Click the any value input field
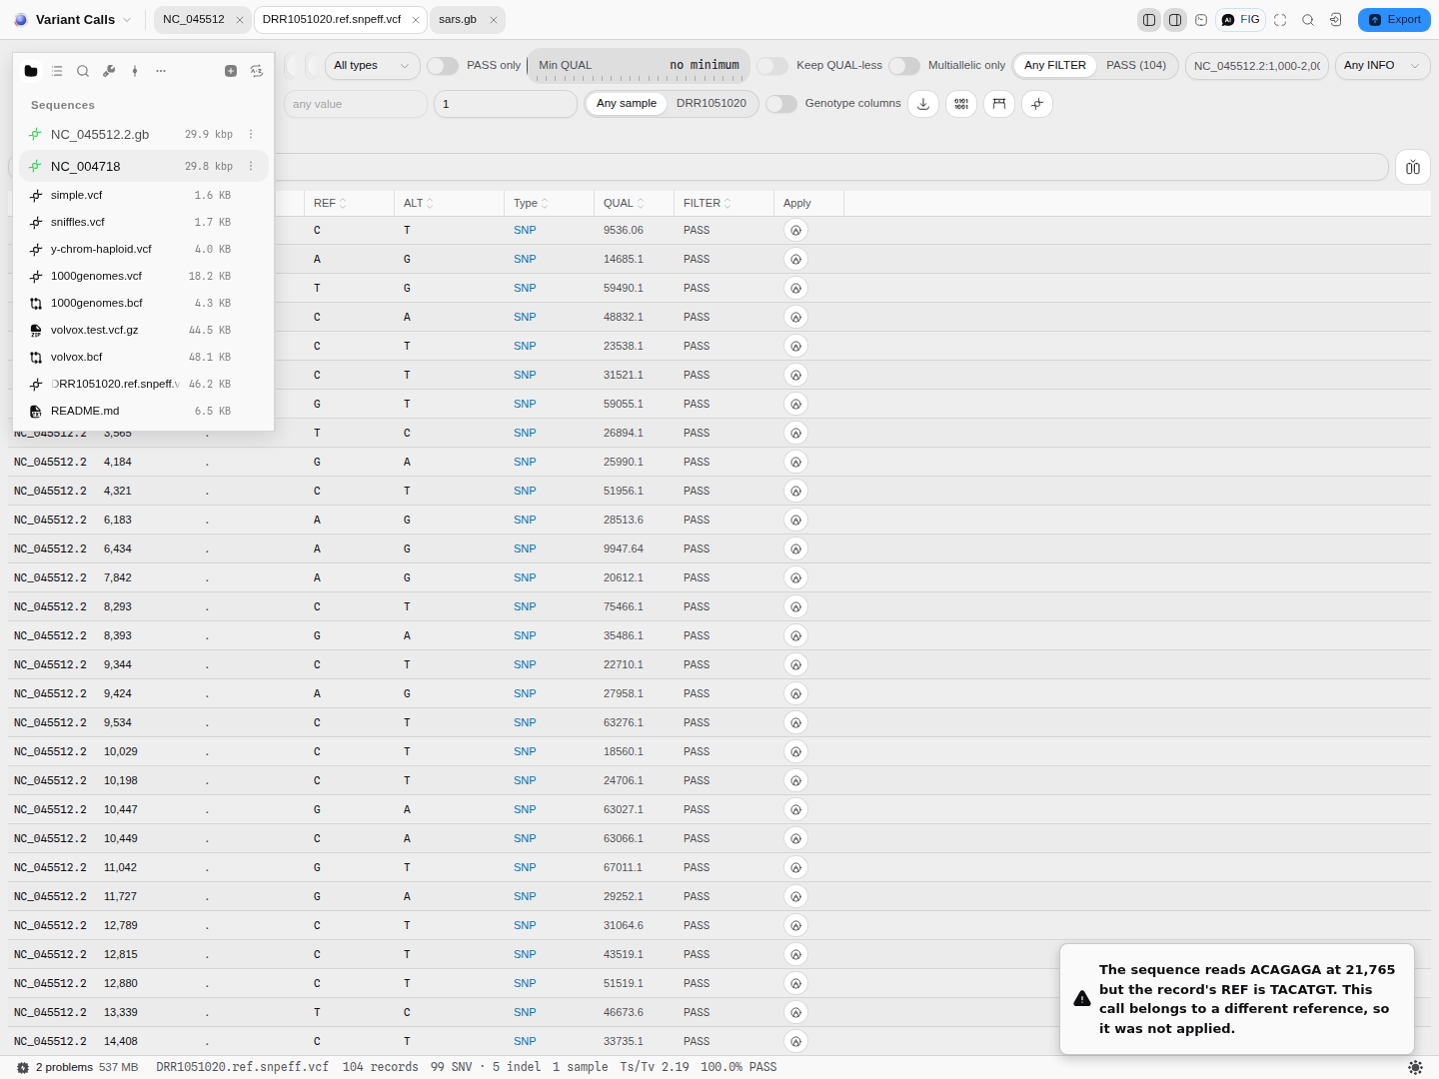Screen dimensions: 1439x1079 (x=356, y=104)
